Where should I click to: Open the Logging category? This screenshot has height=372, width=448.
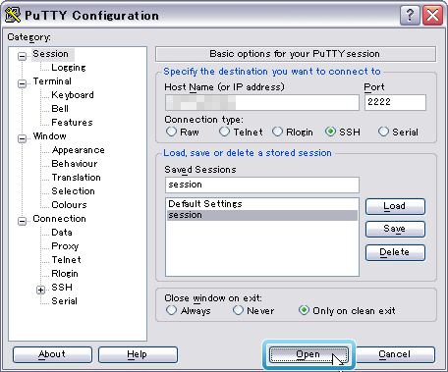tap(69, 68)
